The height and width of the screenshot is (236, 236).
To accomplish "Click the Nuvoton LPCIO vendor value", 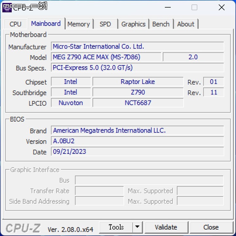I will click(x=71, y=103).
